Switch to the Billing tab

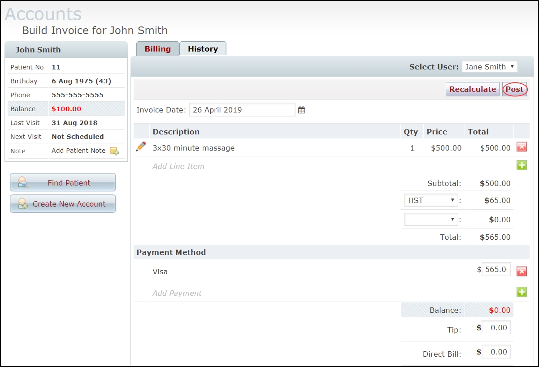coord(158,49)
